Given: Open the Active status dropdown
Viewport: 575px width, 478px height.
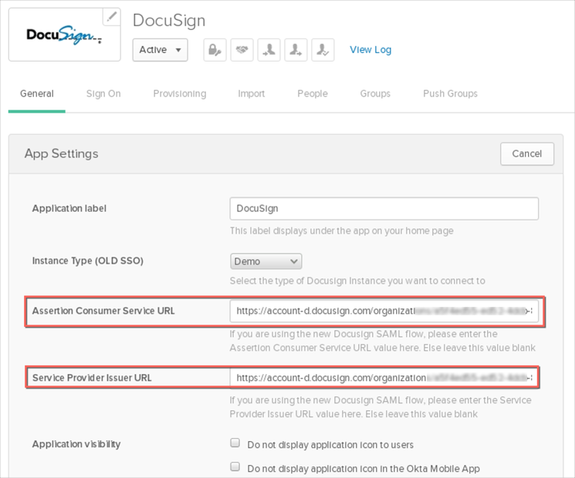Looking at the screenshot, I should pyautogui.click(x=160, y=49).
